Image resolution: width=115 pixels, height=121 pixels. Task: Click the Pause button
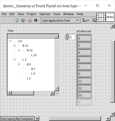click(x=36, y=20)
